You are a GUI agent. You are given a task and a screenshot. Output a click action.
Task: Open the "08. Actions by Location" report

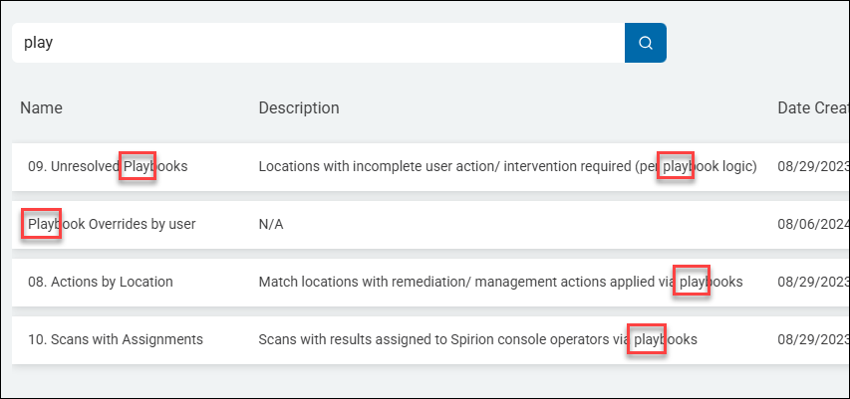[x=101, y=282]
